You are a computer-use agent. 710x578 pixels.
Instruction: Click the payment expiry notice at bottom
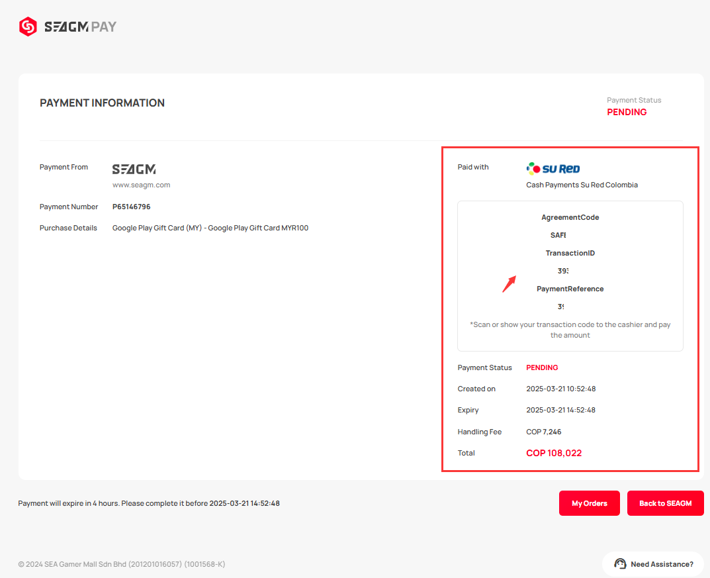tap(149, 503)
